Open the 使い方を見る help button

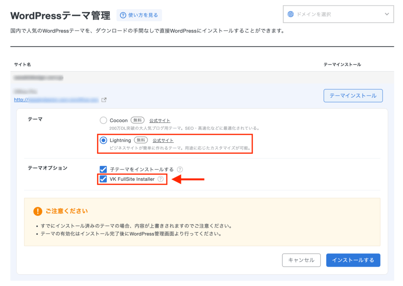point(139,15)
